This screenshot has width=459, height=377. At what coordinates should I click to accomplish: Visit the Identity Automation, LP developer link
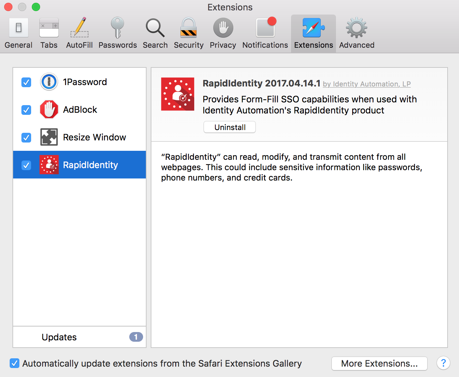pos(367,84)
